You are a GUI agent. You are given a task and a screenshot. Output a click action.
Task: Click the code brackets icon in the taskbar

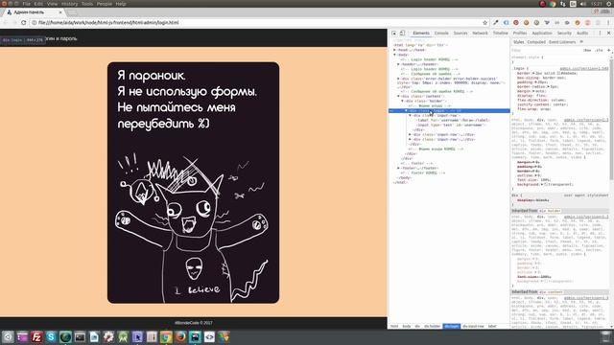(209, 336)
